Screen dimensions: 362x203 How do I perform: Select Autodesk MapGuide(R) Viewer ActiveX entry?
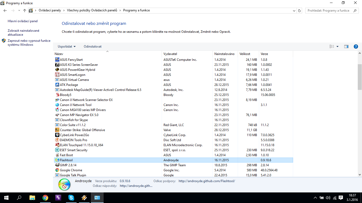pos(173,90)
